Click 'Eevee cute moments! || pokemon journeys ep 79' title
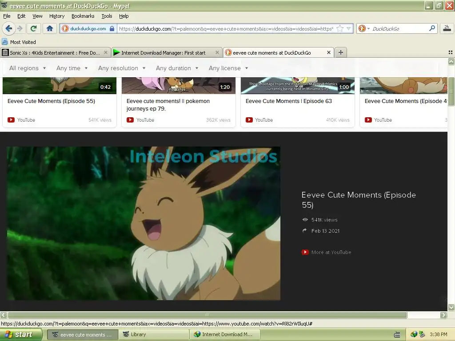This screenshot has width=455, height=341. (x=168, y=105)
